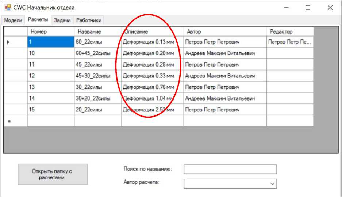Select author cell in row 11
This screenshot has width=342, height=197.
[225, 64]
